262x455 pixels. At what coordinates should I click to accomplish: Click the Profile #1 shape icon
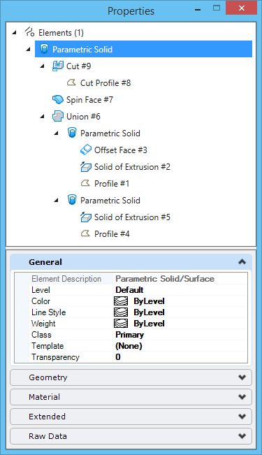click(x=85, y=183)
